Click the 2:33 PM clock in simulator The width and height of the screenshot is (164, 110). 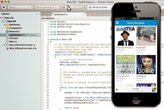pos(136,19)
